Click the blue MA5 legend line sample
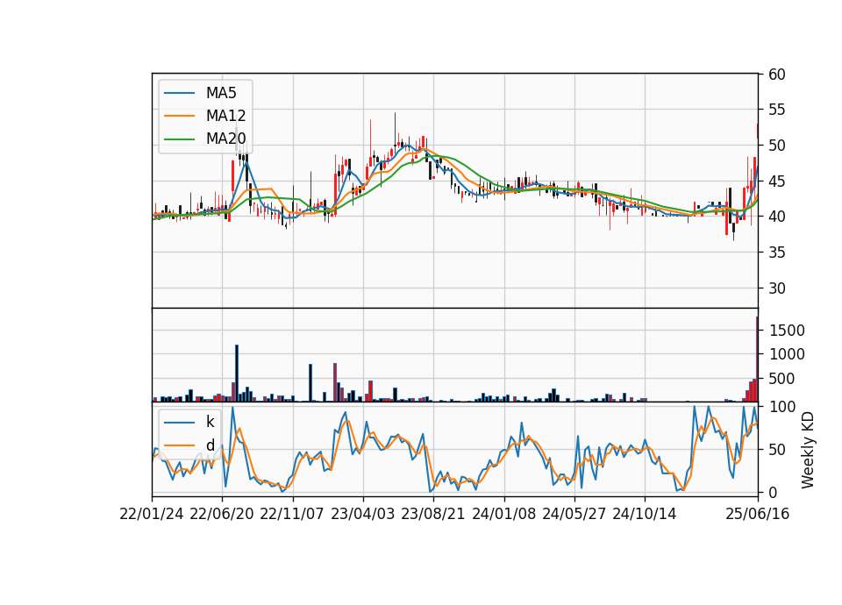This screenshot has height=605, width=842. click(x=179, y=93)
